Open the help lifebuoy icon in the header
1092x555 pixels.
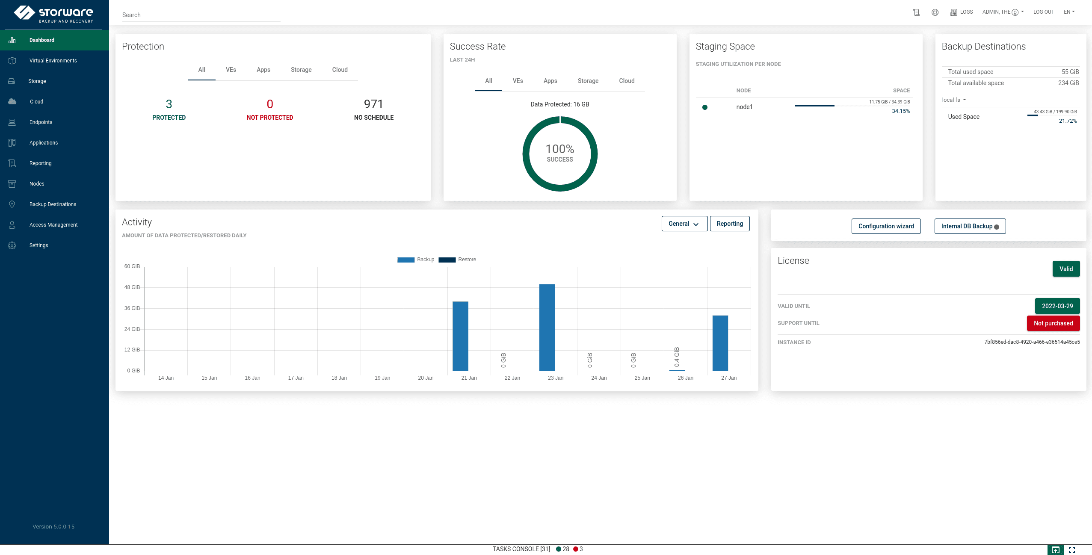935,12
